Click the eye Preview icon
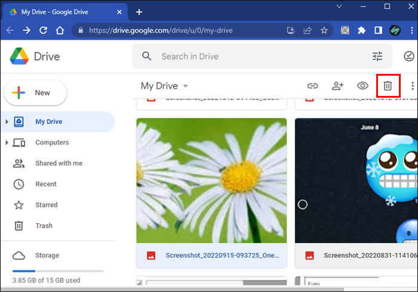 point(362,86)
